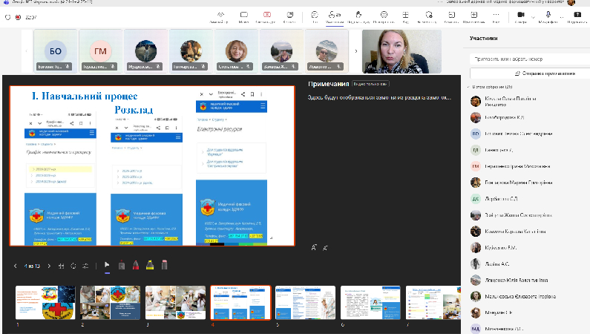This screenshot has width=590, height=334.
Task: Select the red pen tool
Action: pyautogui.click(x=136, y=266)
